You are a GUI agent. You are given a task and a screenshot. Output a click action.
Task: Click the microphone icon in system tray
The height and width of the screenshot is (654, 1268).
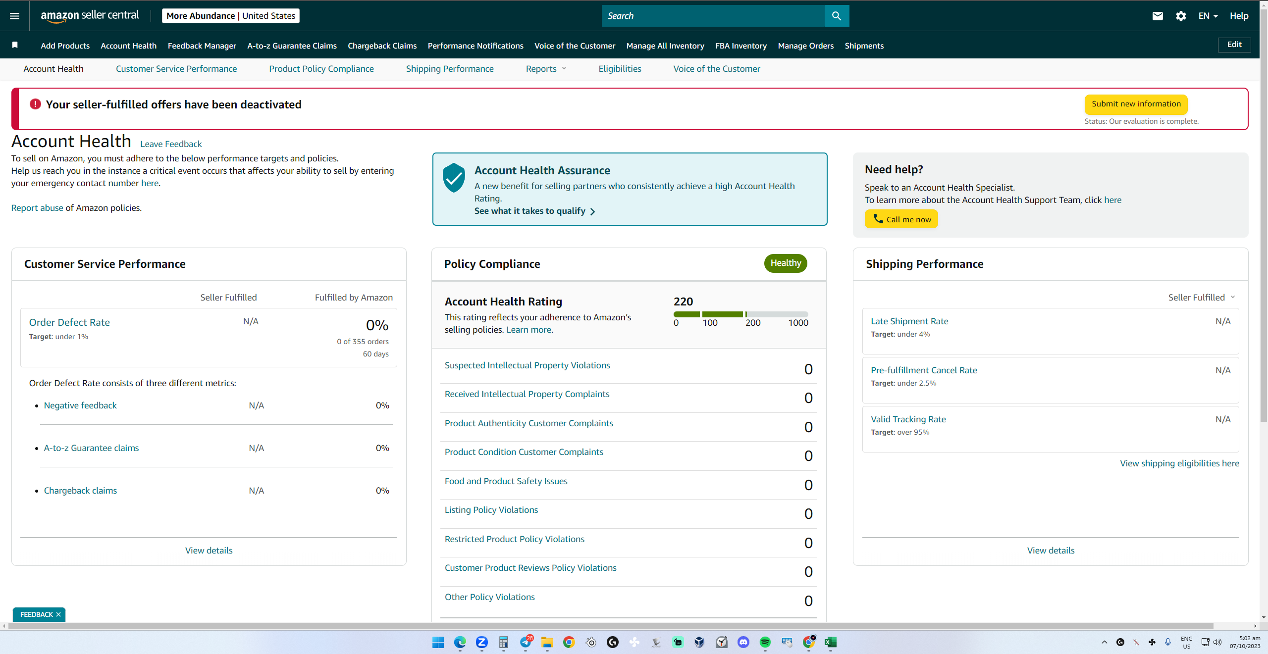(1168, 642)
